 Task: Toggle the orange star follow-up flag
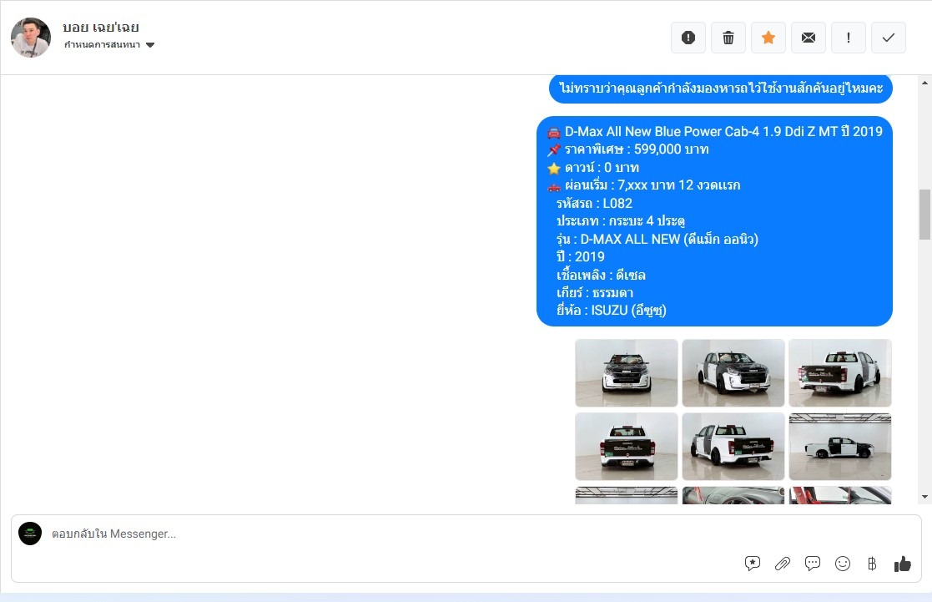(x=768, y=38)
